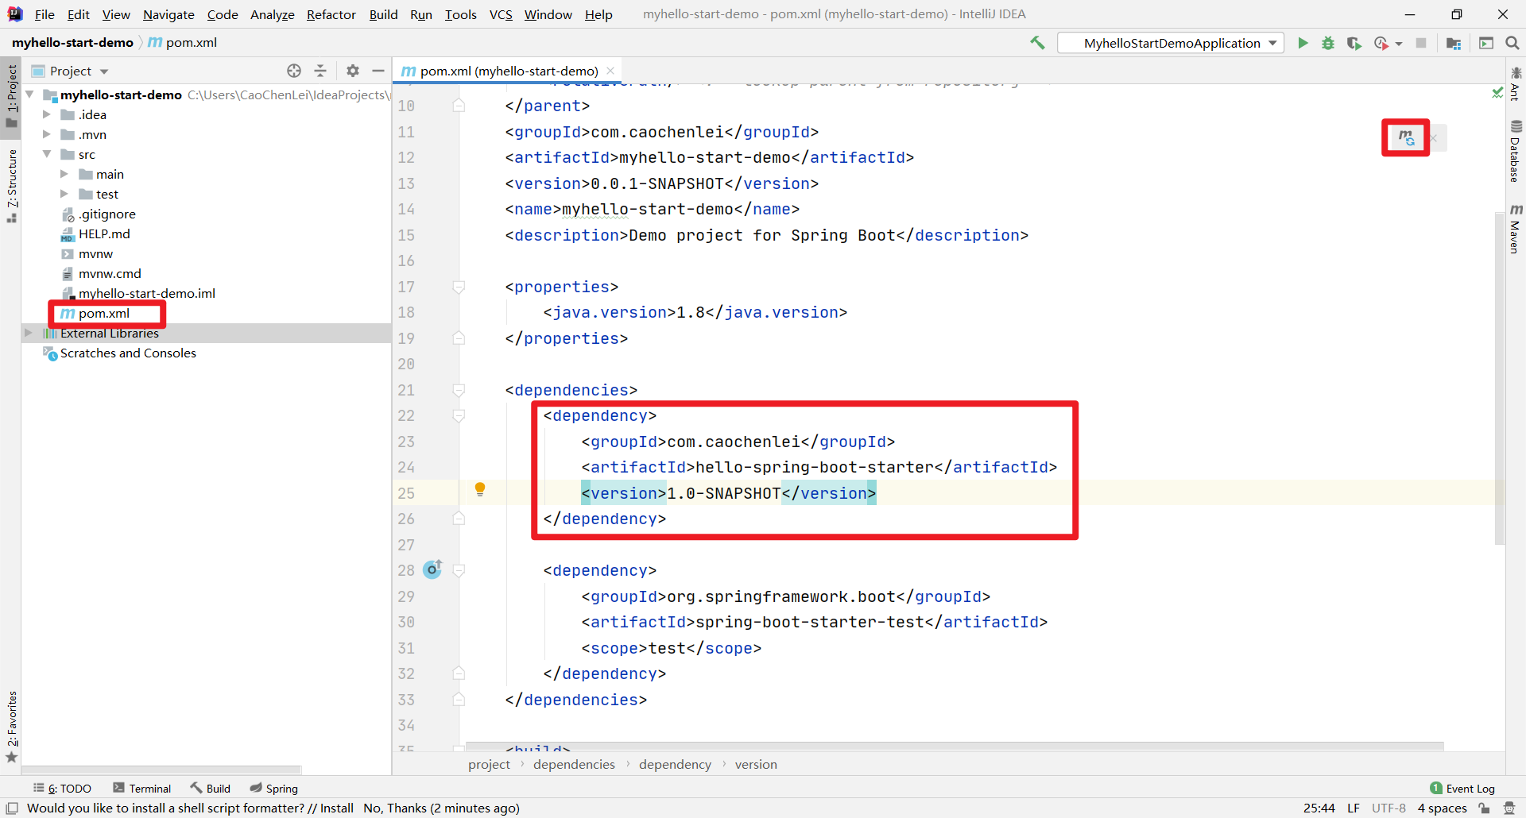This screenshot has width=1526, height=818.
Task: Open Project Structure icon in toolbar
Action: click(1454, 43)
